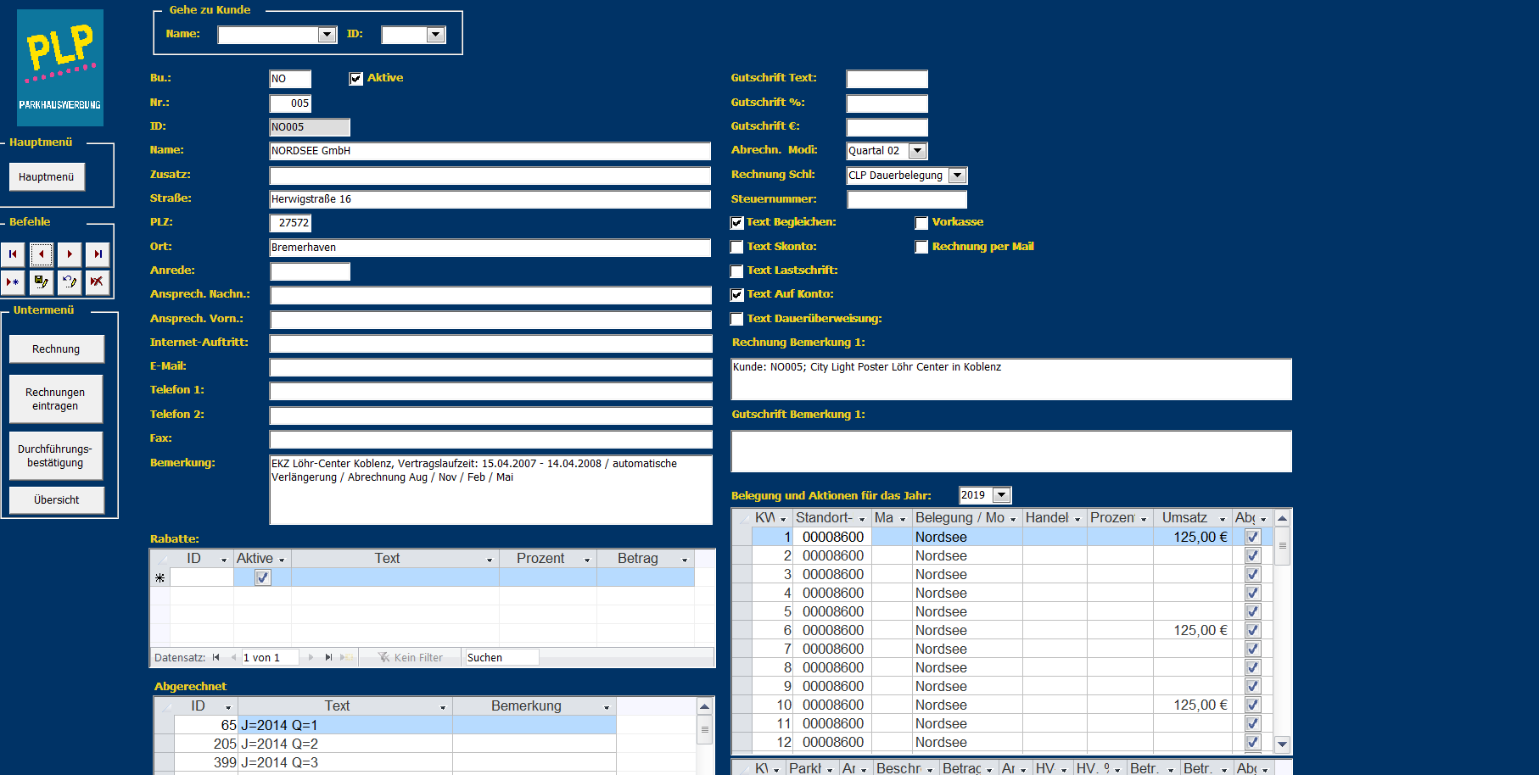The width and height of the screenshot is (1539, 775).
Task: Go to next record in Befehle panel
Action: click(x=70, y=254)
